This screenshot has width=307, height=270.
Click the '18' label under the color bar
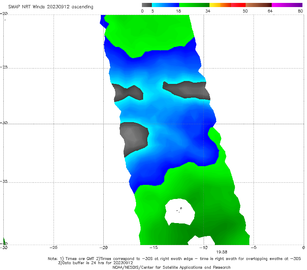tap(178, 11)
